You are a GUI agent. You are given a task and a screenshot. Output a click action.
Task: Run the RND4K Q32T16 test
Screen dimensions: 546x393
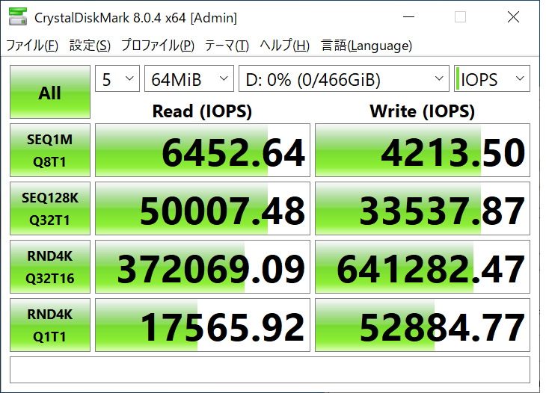click(50, 267)
